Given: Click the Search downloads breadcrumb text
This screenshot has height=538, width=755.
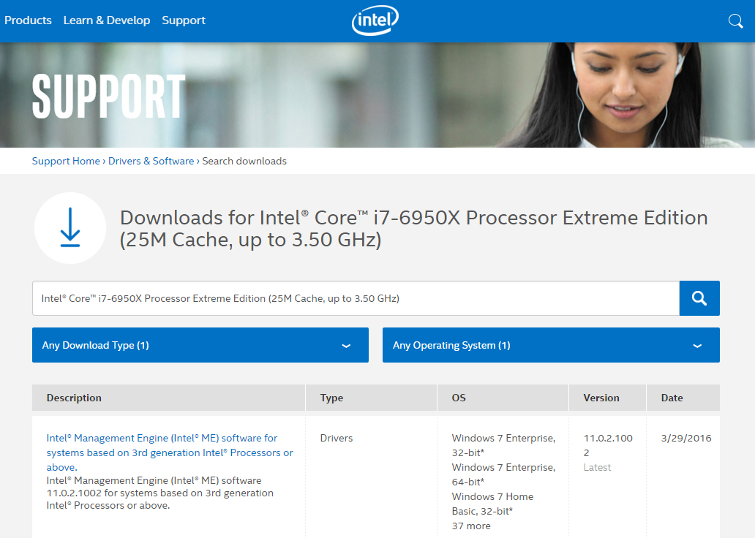Looking at the screenshot, I should [x=244, y=162].
